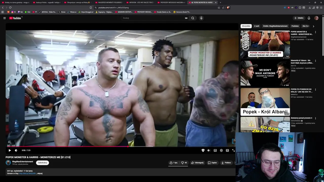Open the WagWanEntertainment channel avatar
Viewport: 324px width, 182px height.
tap(8, 163)
